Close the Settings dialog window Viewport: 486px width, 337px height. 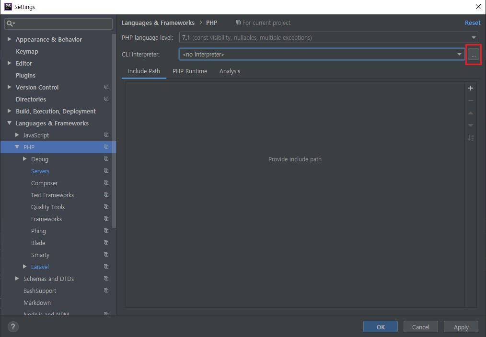(x=478, y=7)
